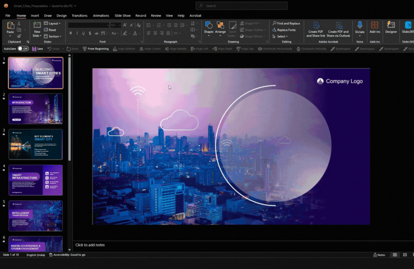This screenshot has height=269, width=414.
Task: Toggle bold formatting
Action: click(x=71, y=33)
